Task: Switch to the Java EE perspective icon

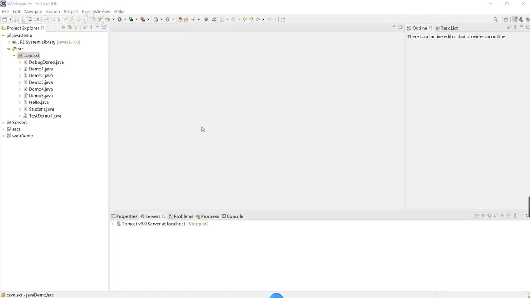Action: click(515, 19)
